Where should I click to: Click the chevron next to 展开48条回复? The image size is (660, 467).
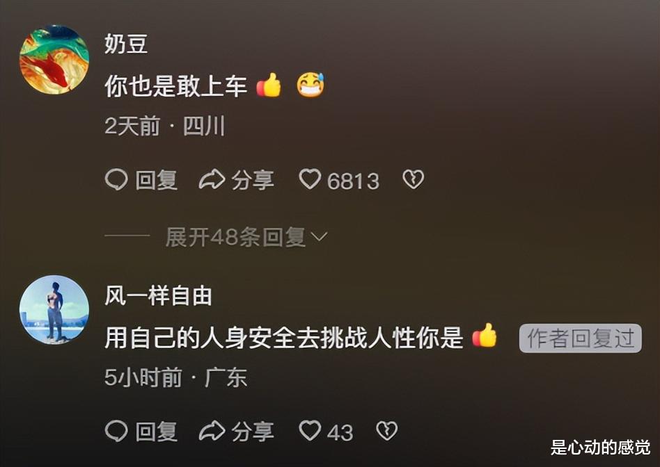319,238
